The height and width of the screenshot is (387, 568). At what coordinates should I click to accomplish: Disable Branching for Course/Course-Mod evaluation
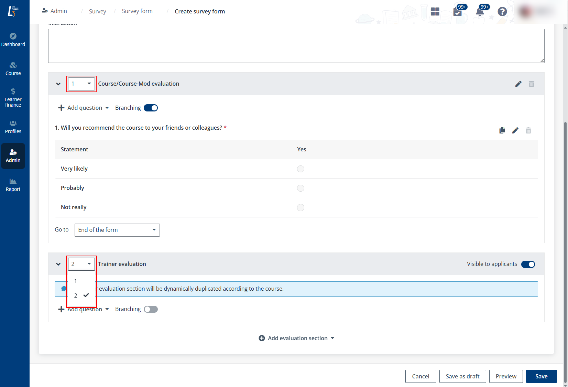click(x=151, y=108)
